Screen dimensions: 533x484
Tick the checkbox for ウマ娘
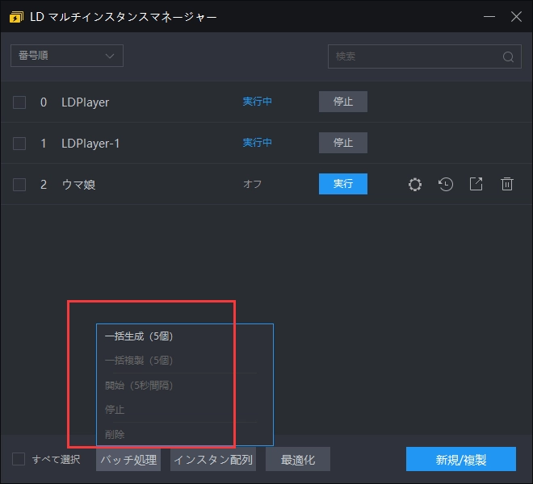point(19,185)
